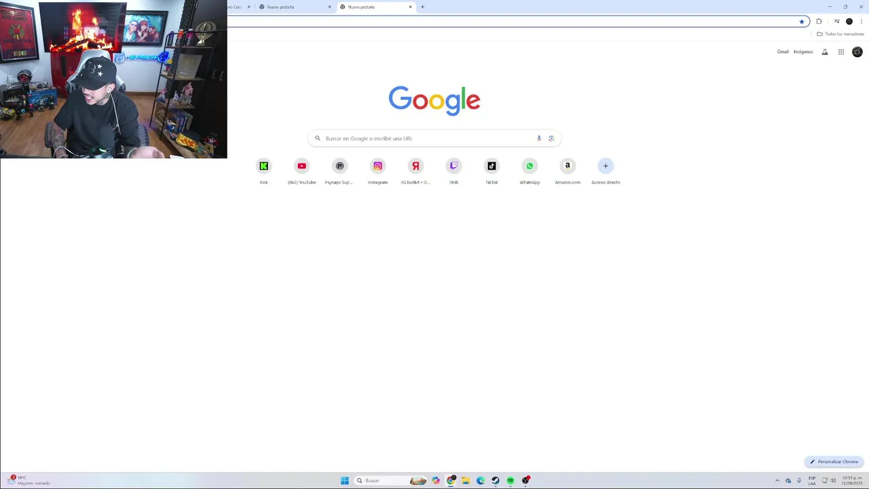
Task: Open the taskbar clock and date
Action: (852, 481)
